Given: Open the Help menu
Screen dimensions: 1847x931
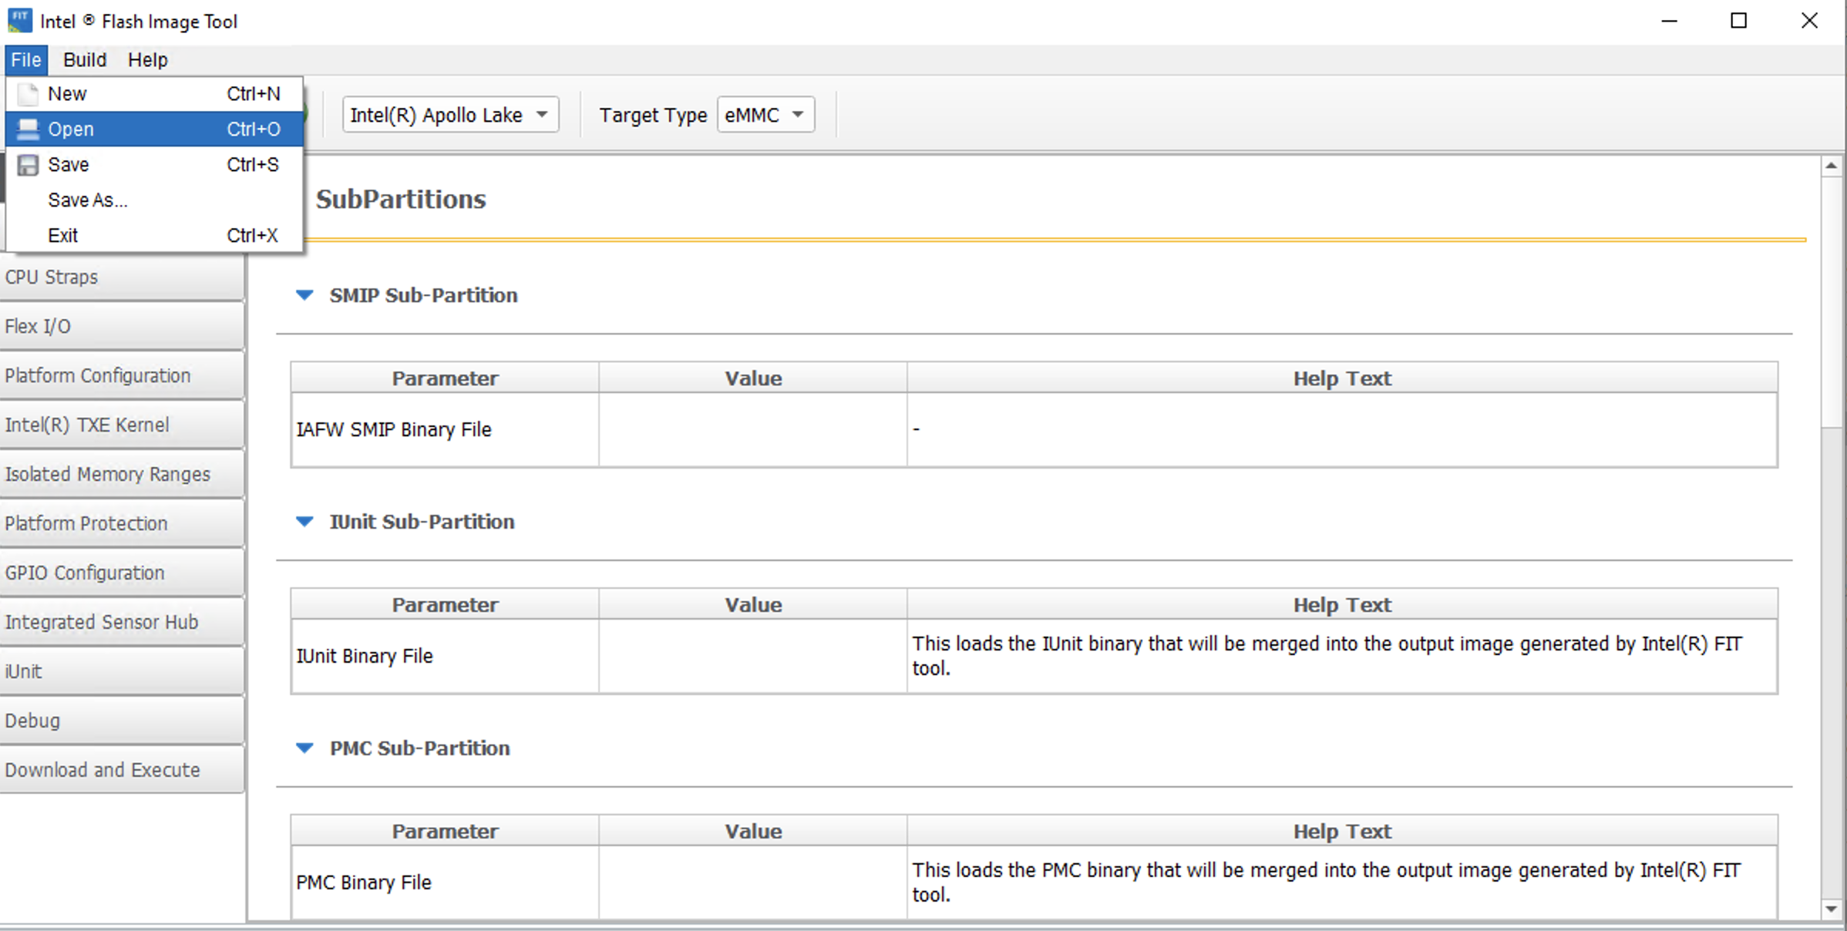Looking at the screenshot, I should [147, 60].
